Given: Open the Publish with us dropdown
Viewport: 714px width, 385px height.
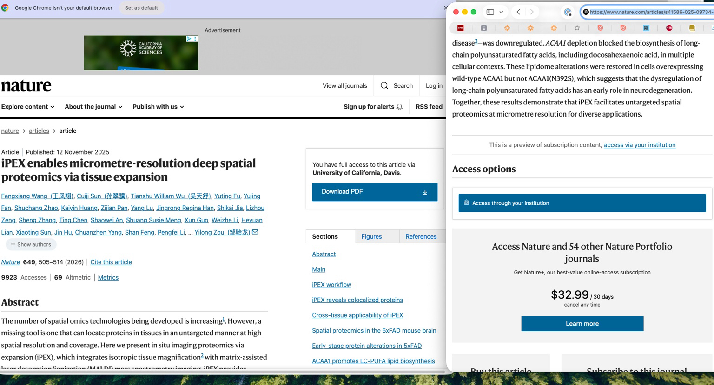Looking at the screenshot, I should [158, 107].
